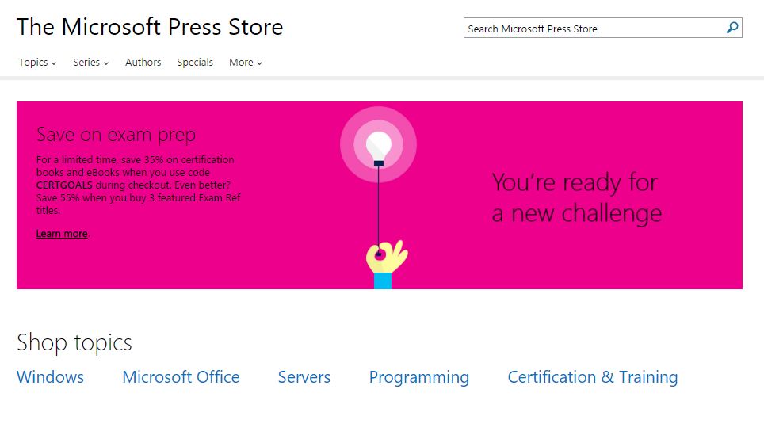The image size is (764, 424).
Task: Expand the More dropdown menu
Action: 246,63
